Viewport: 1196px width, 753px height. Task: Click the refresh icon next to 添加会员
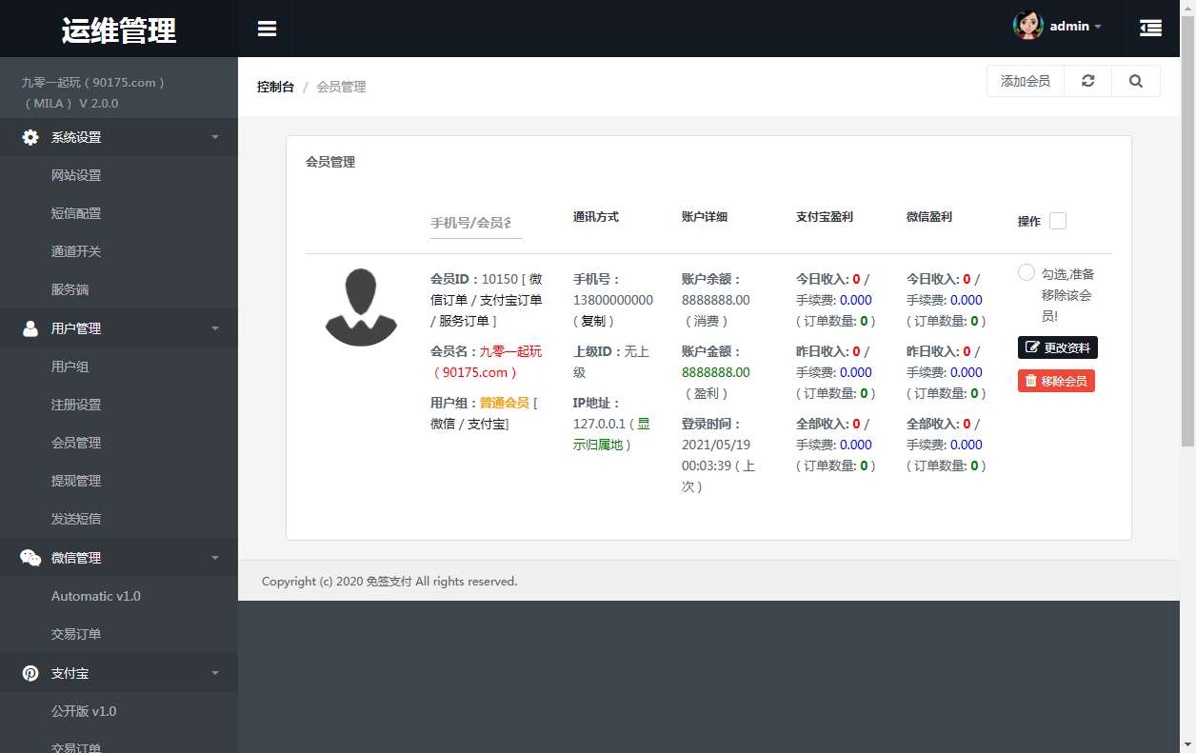(x=1087, y=81)
